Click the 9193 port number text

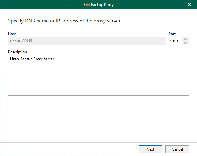[x=174, y=41]
